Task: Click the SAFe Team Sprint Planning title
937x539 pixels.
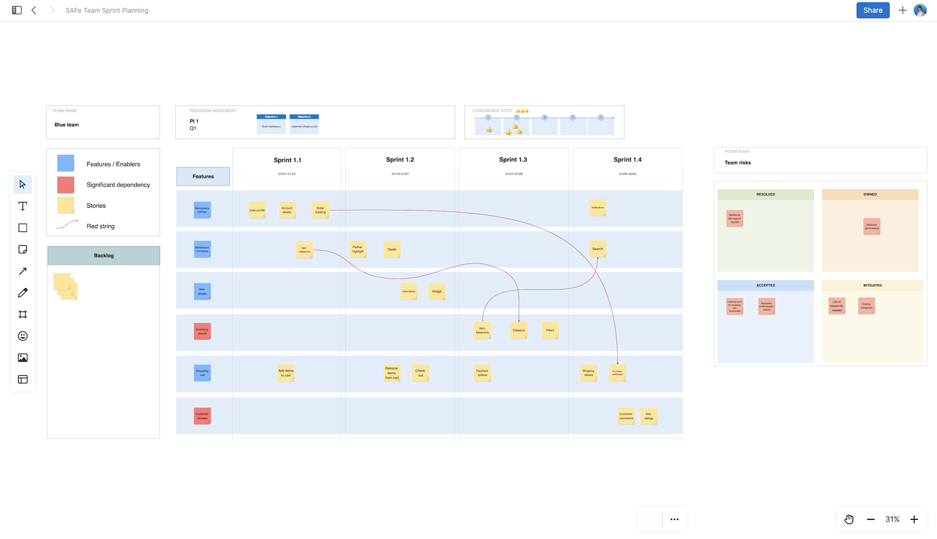Action: [x=107, y=10]
